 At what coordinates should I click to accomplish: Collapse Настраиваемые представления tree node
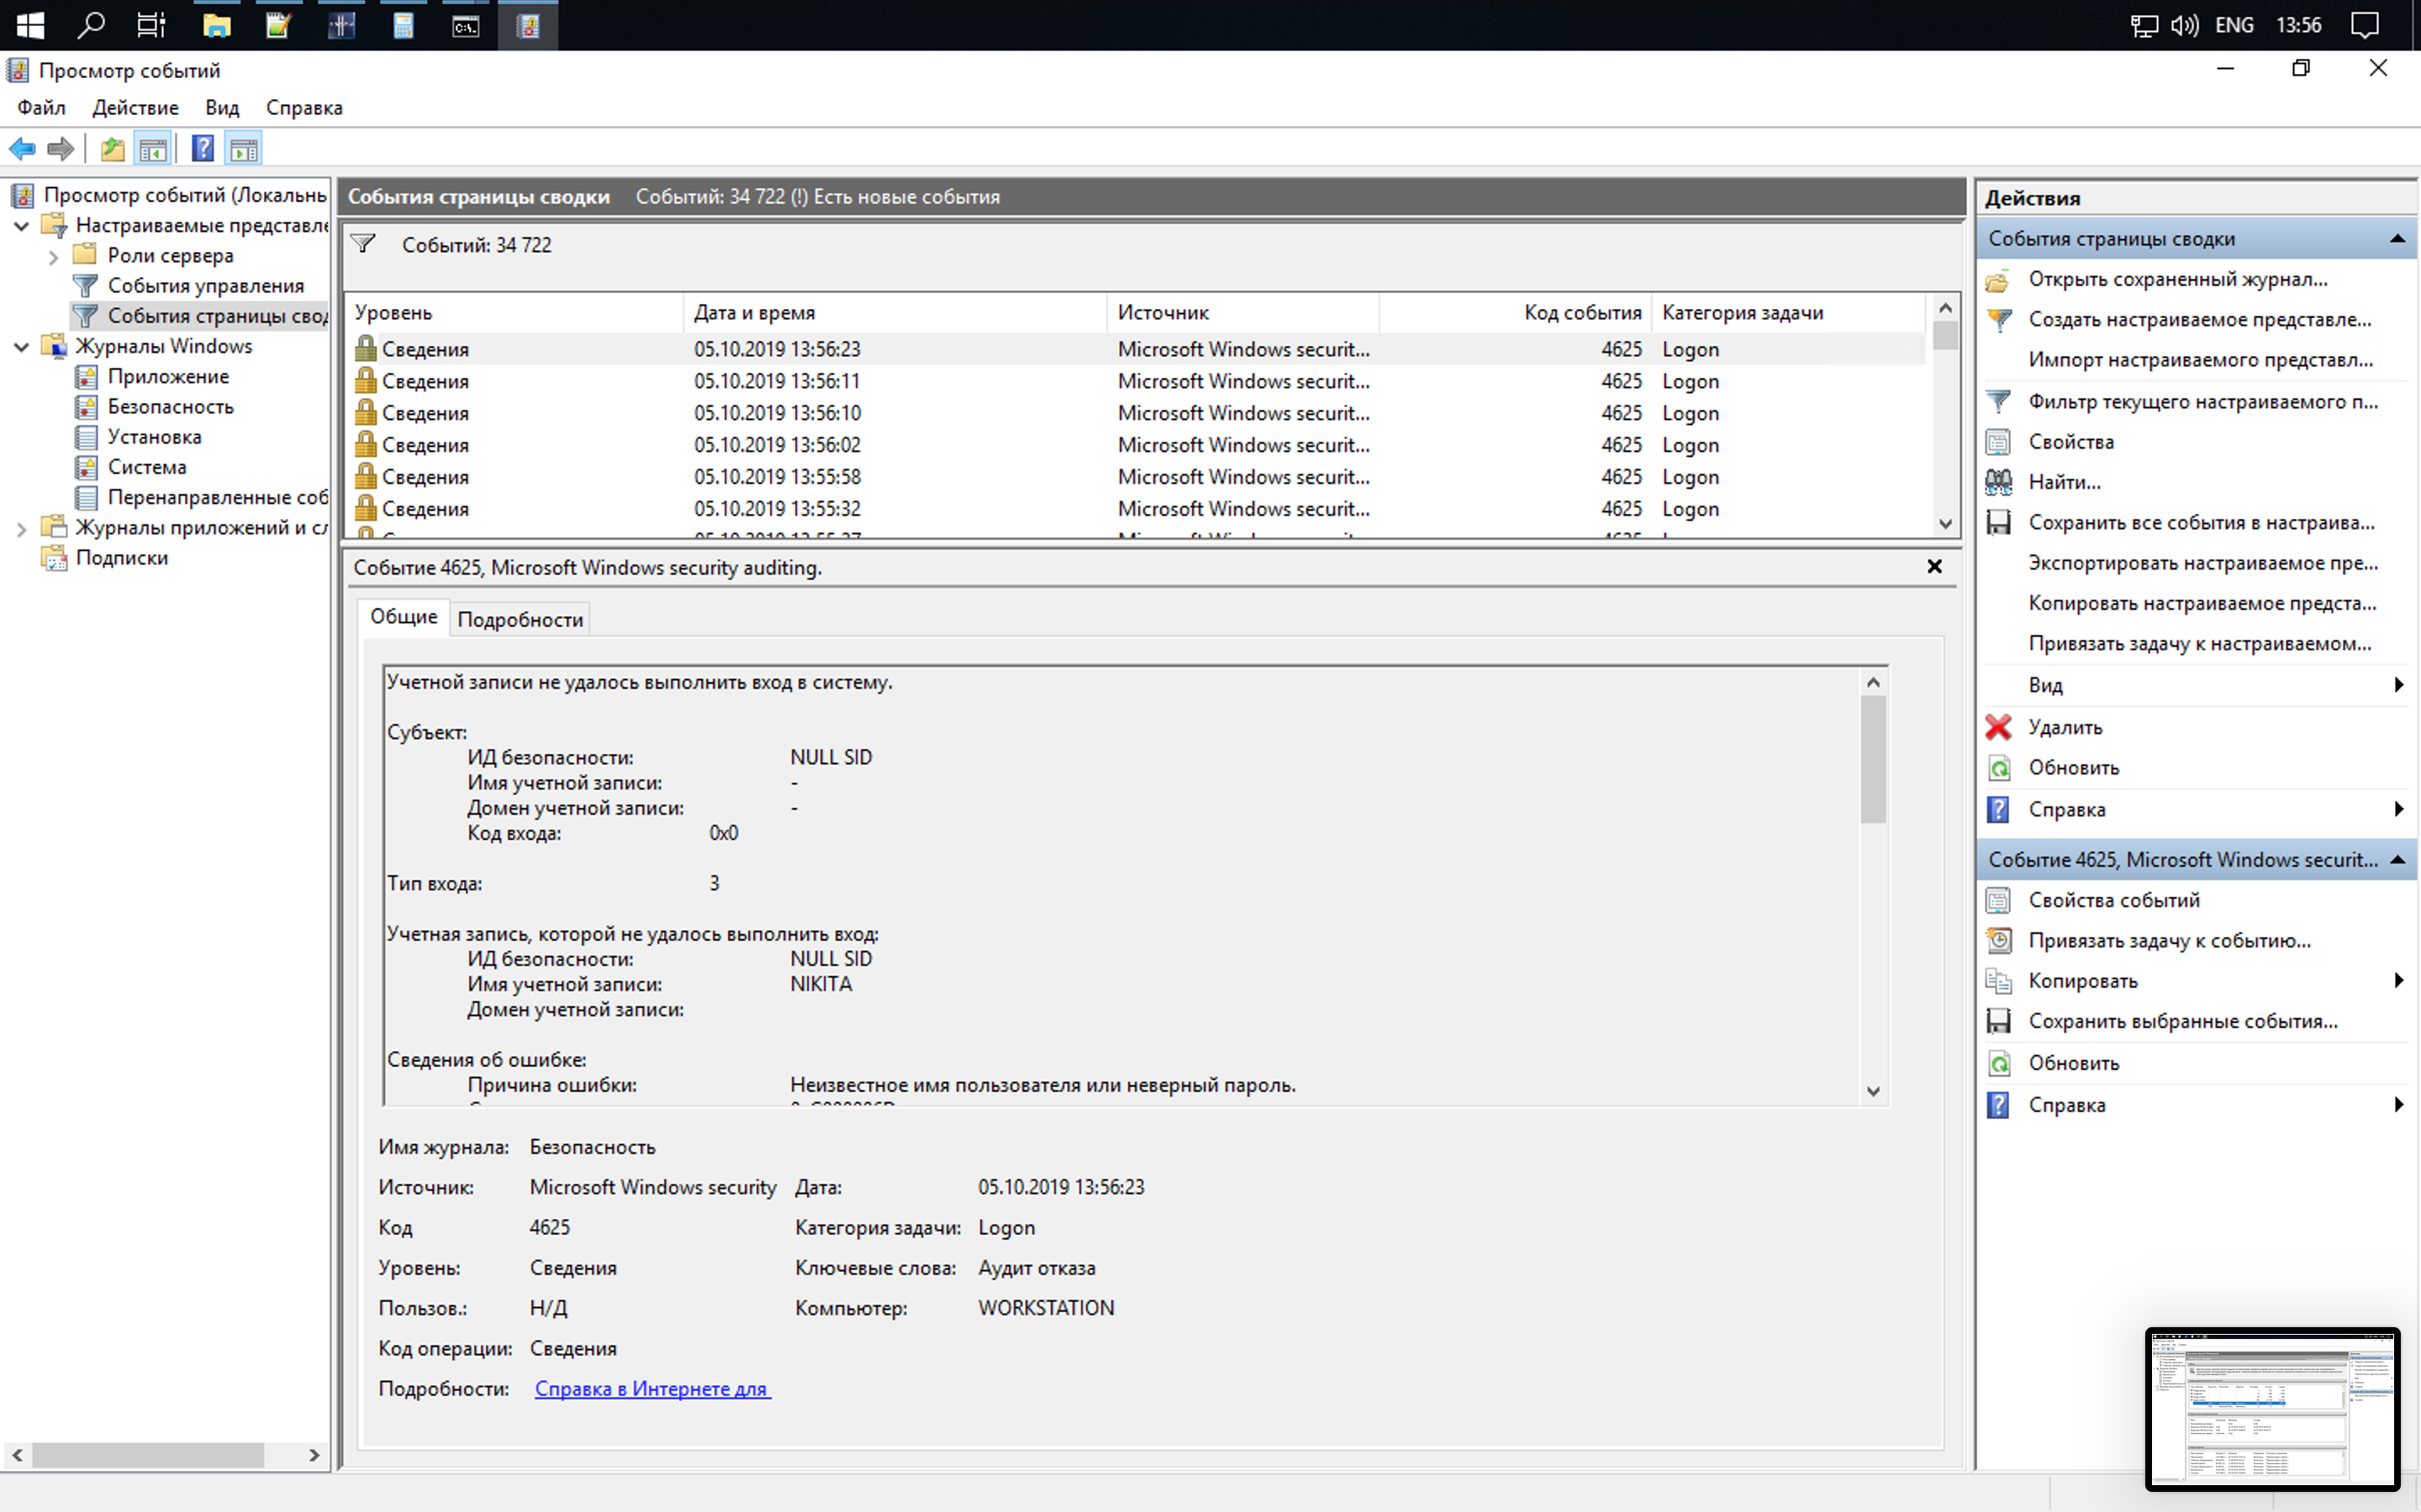[21, 226]
